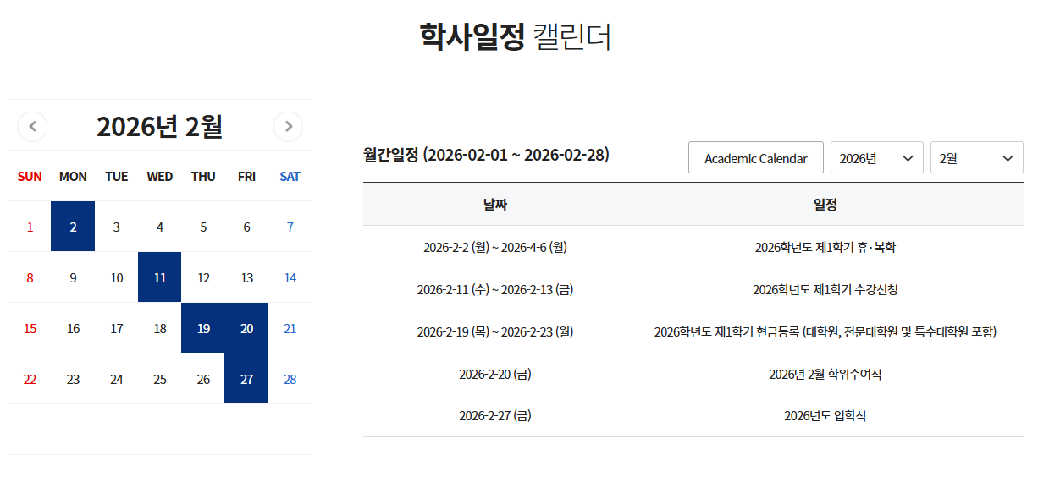This screenshot has height=482, width=1038.
Task: Select highlighted date 11 on calendar
Action: [160, 277]
